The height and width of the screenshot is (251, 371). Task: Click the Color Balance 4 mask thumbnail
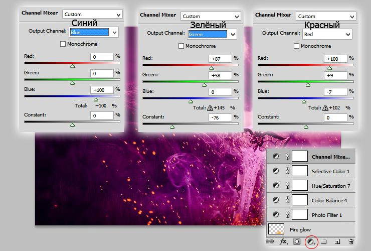pos(300,200)
